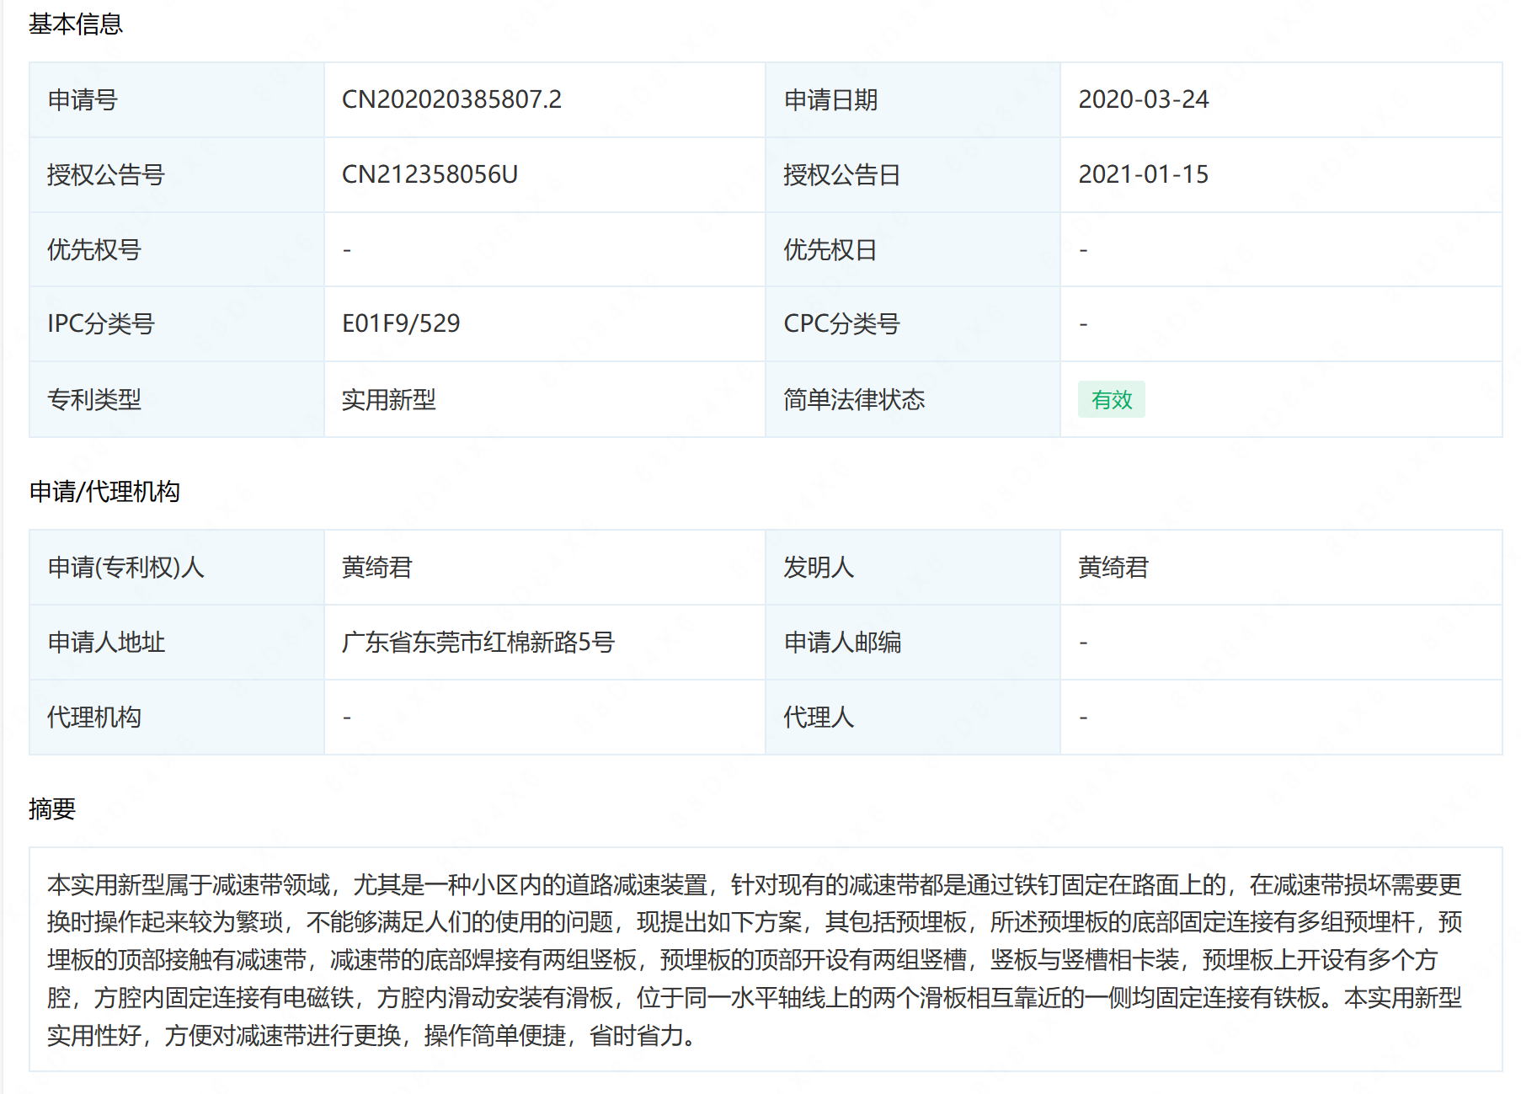This screenshot has height=1094, width=1521.
Task: Click the 基本信息 section heading
Action: click(76, 24)
